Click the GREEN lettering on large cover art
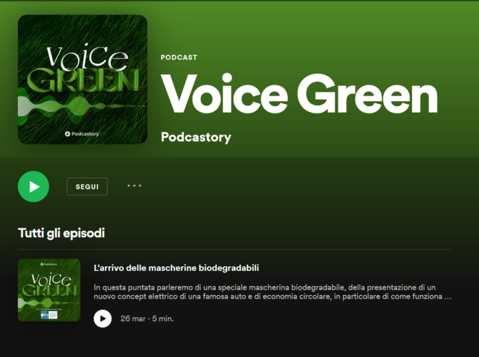Viewport: 479px width, 357px height. (x=83, y=80)
